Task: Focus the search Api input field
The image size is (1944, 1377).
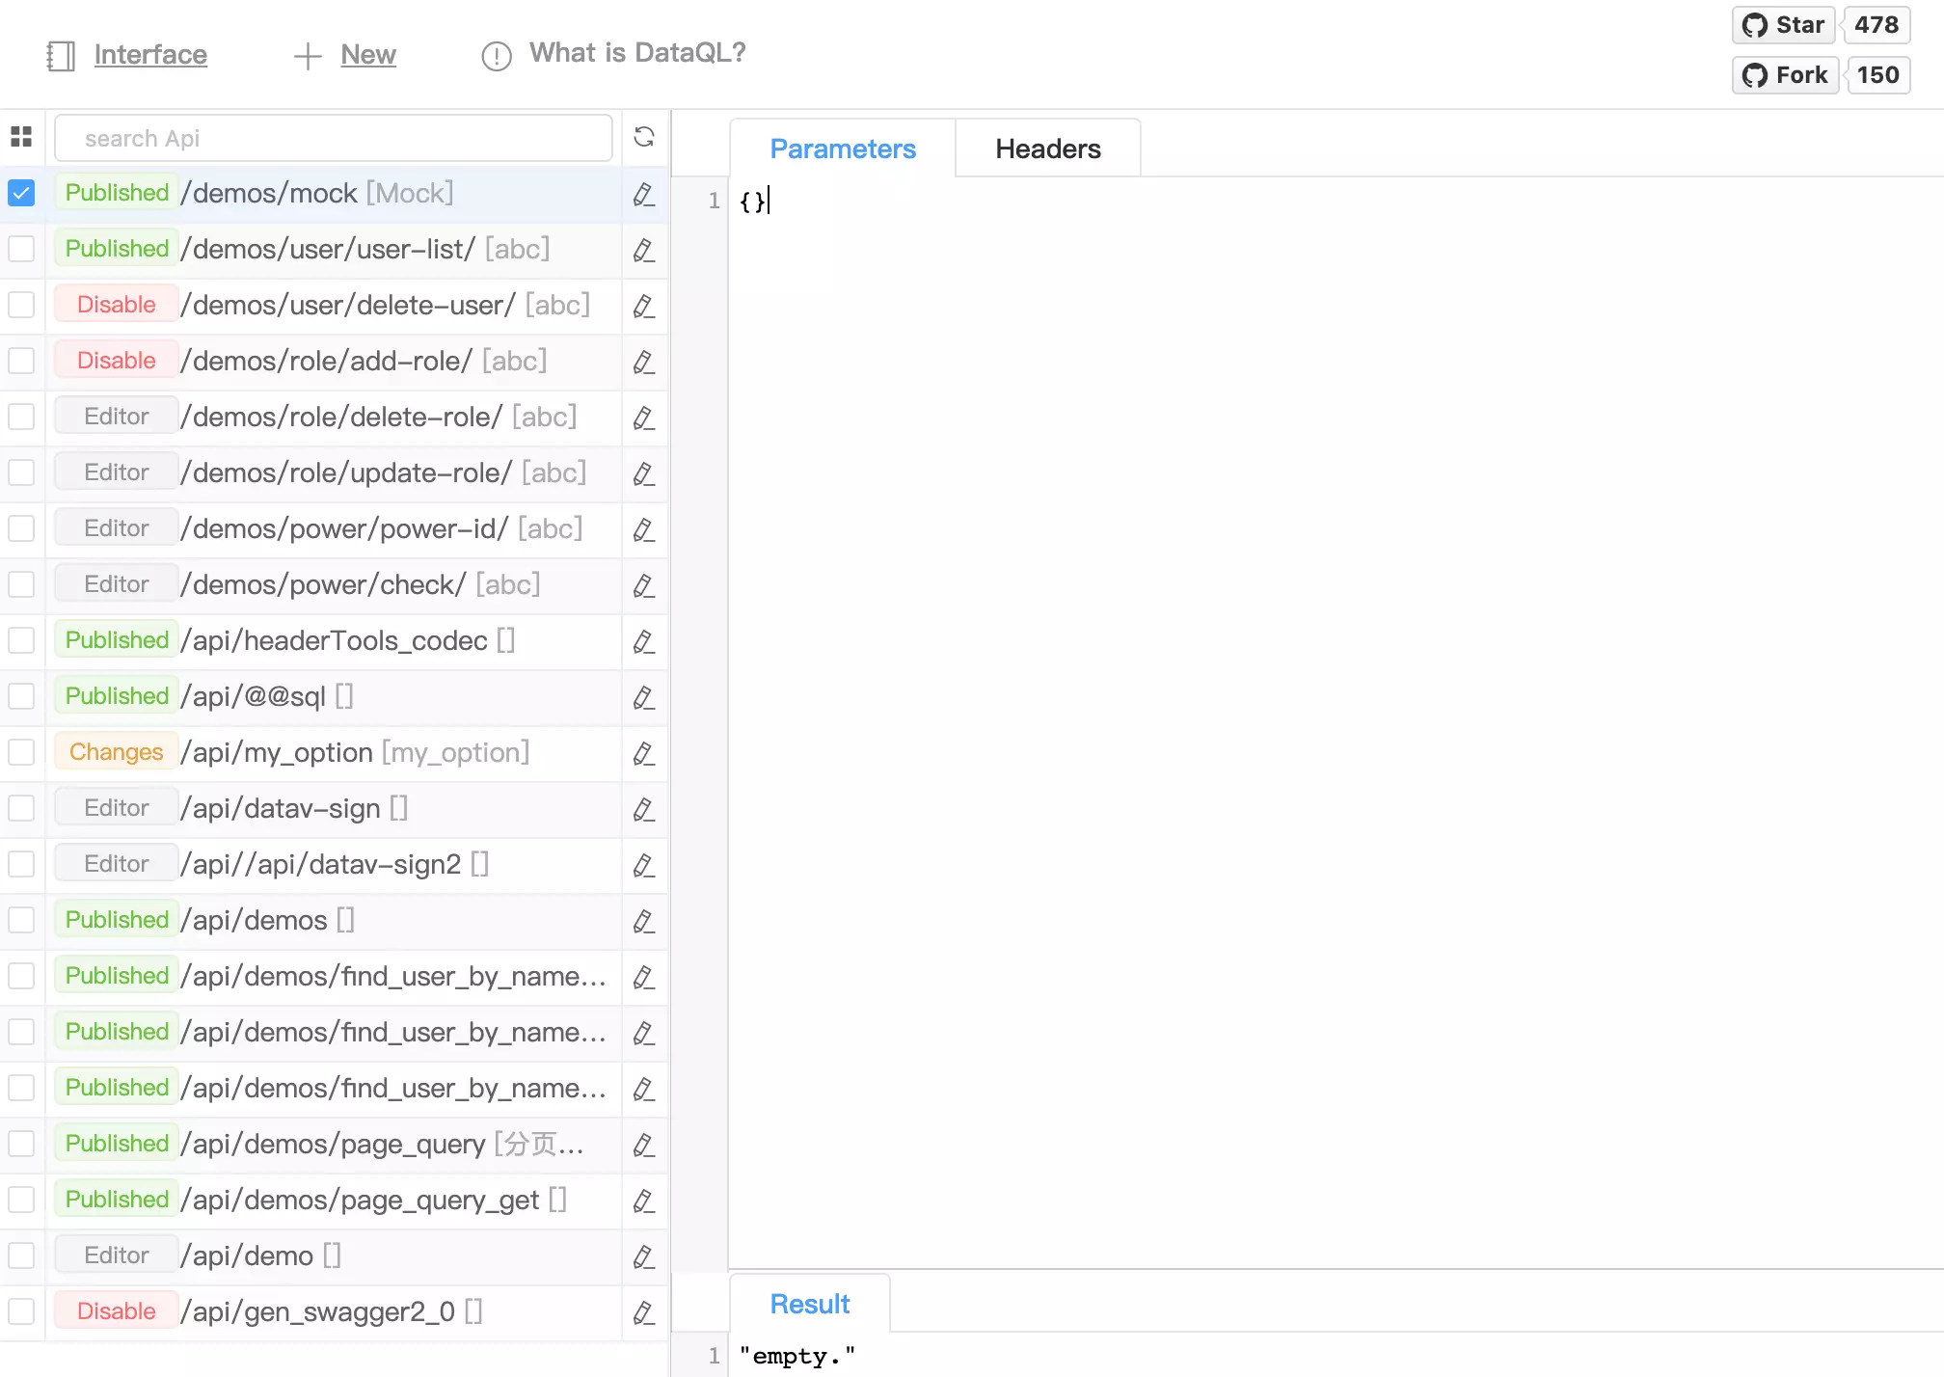Action: pyautogui.click(x=333, y=138)
